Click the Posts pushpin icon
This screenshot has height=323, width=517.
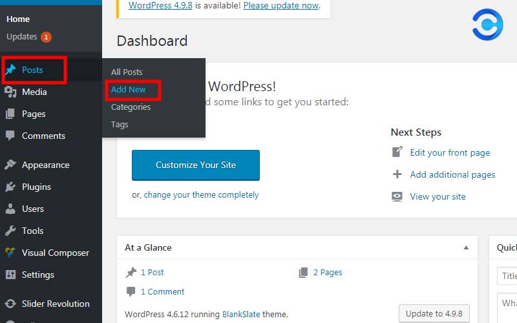pos(10,70)
